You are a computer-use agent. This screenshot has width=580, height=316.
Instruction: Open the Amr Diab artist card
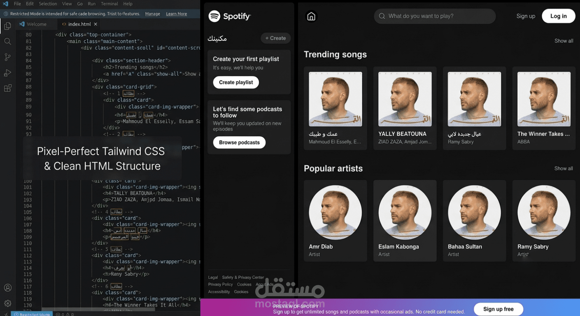point(335,221)
